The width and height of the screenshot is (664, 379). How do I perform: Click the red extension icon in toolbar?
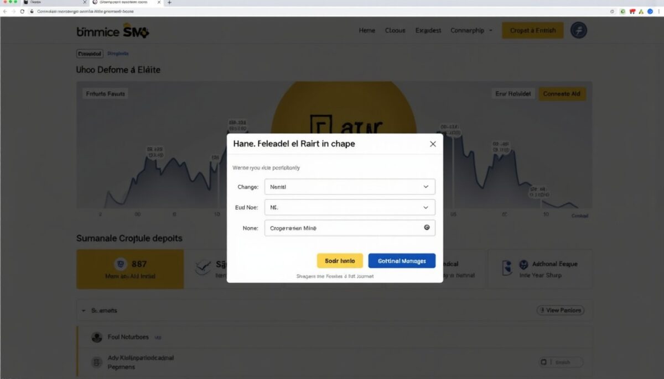tap(632, 11)
